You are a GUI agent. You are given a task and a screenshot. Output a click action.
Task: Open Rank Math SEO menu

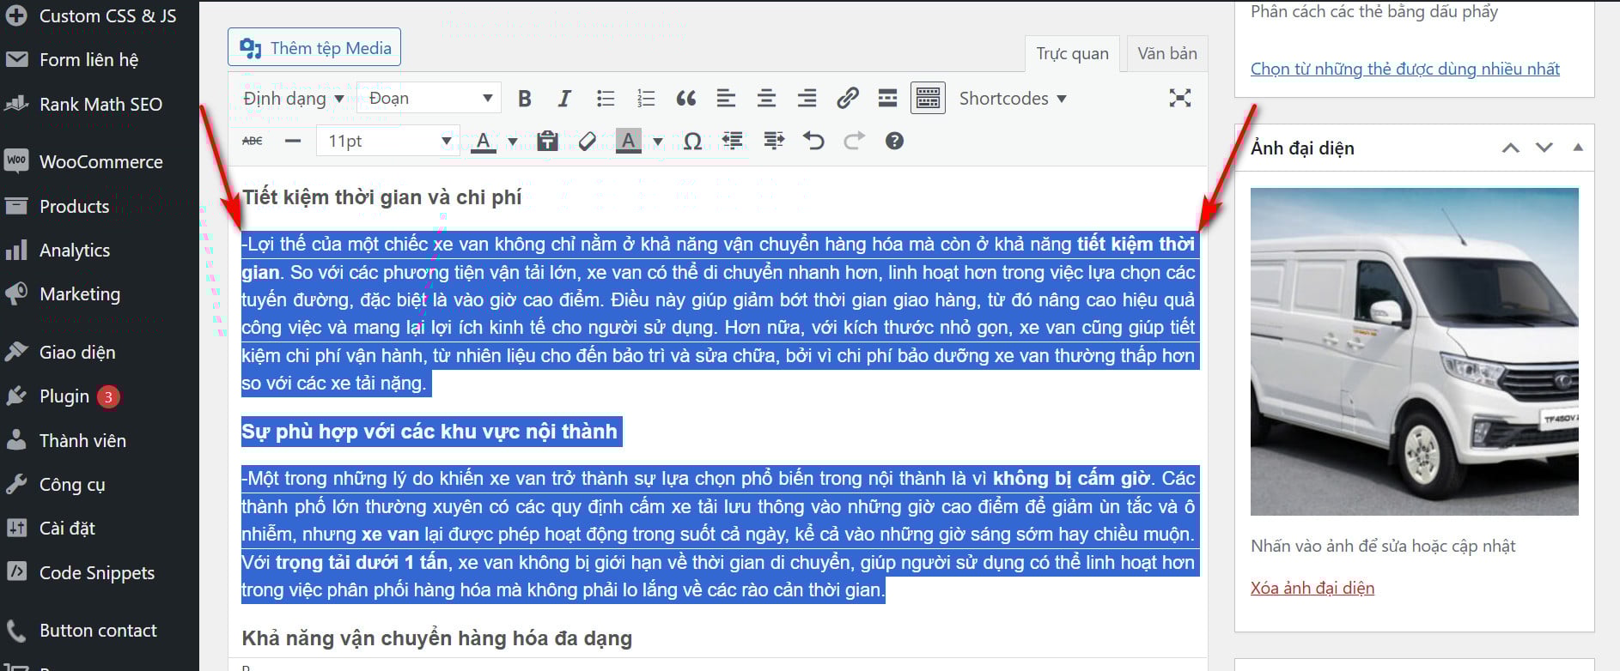point(100,105)
